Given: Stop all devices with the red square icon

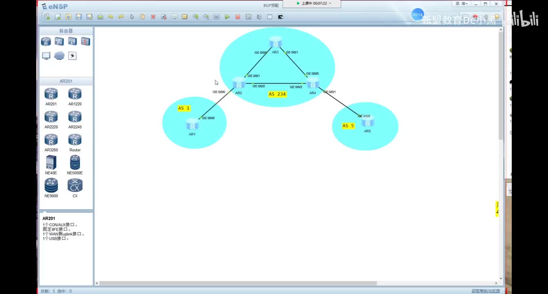Looking at the screenshot, I should pos(238,17).
